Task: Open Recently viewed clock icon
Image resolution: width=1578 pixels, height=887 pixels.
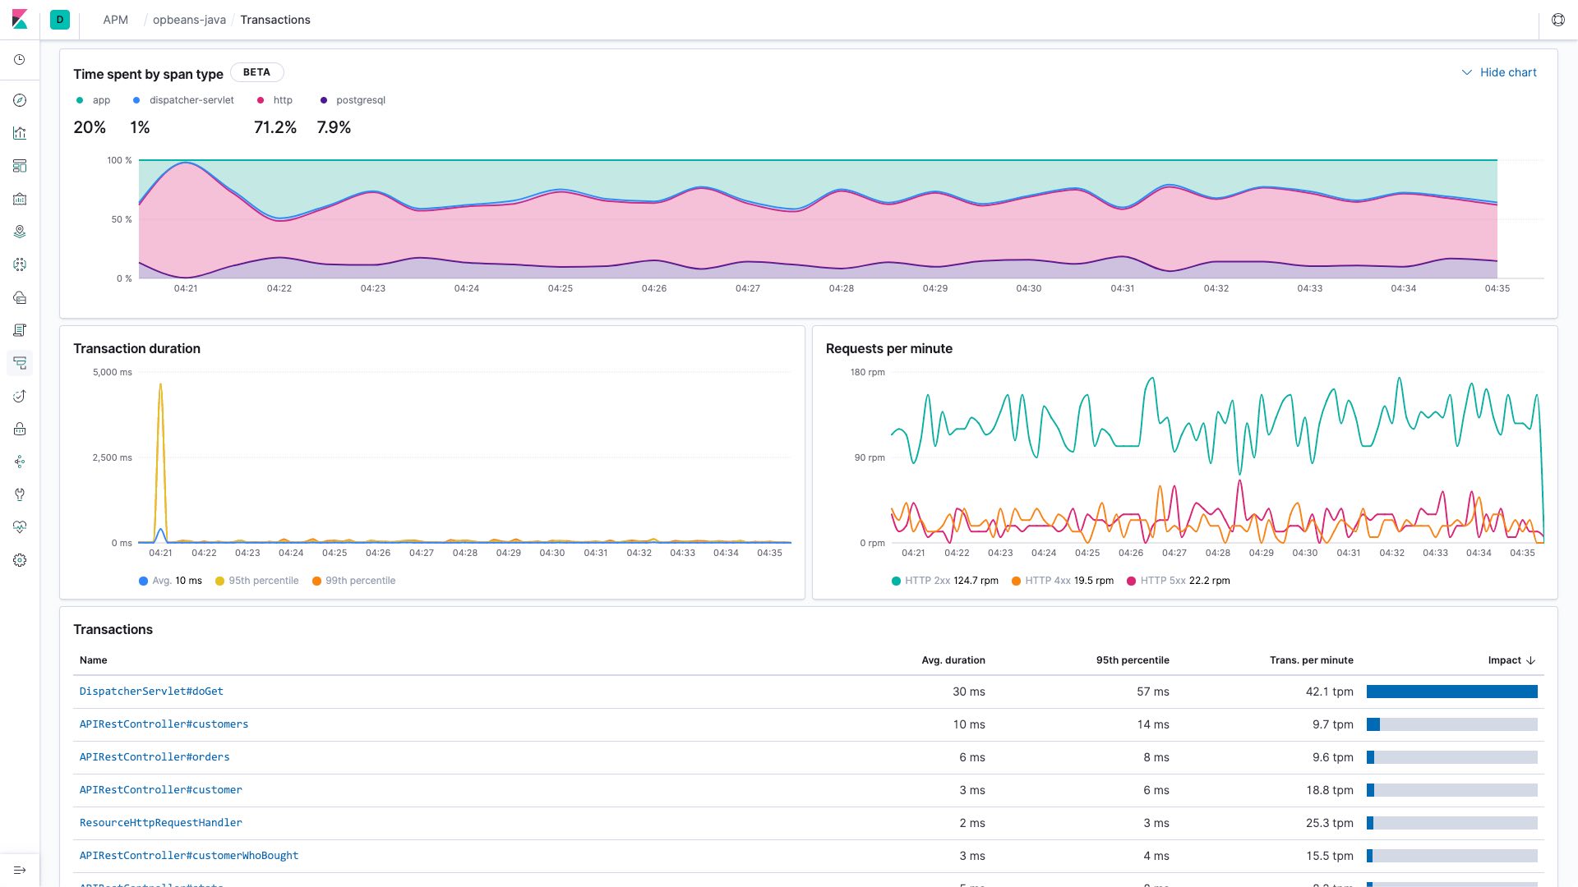Action: (20, 60)
